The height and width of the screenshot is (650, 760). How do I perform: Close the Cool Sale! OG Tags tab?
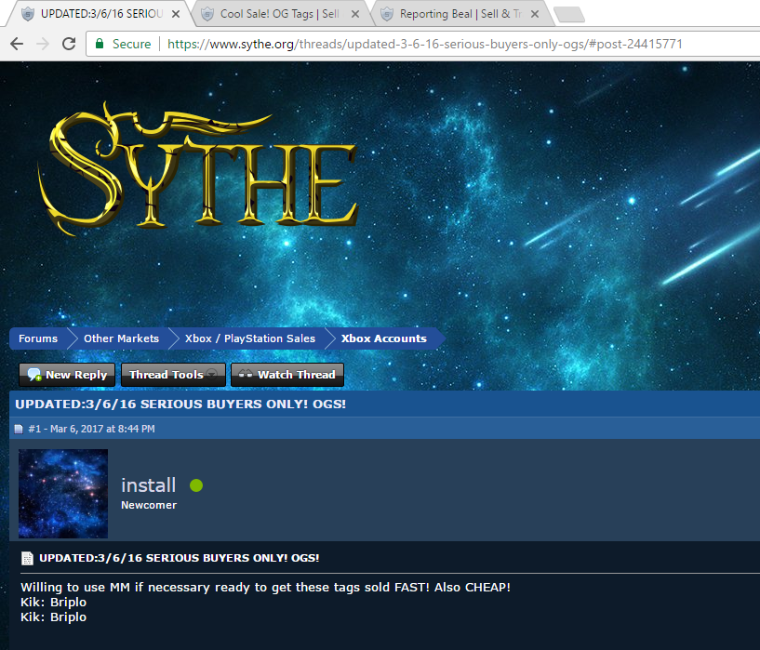click(355, 14)
